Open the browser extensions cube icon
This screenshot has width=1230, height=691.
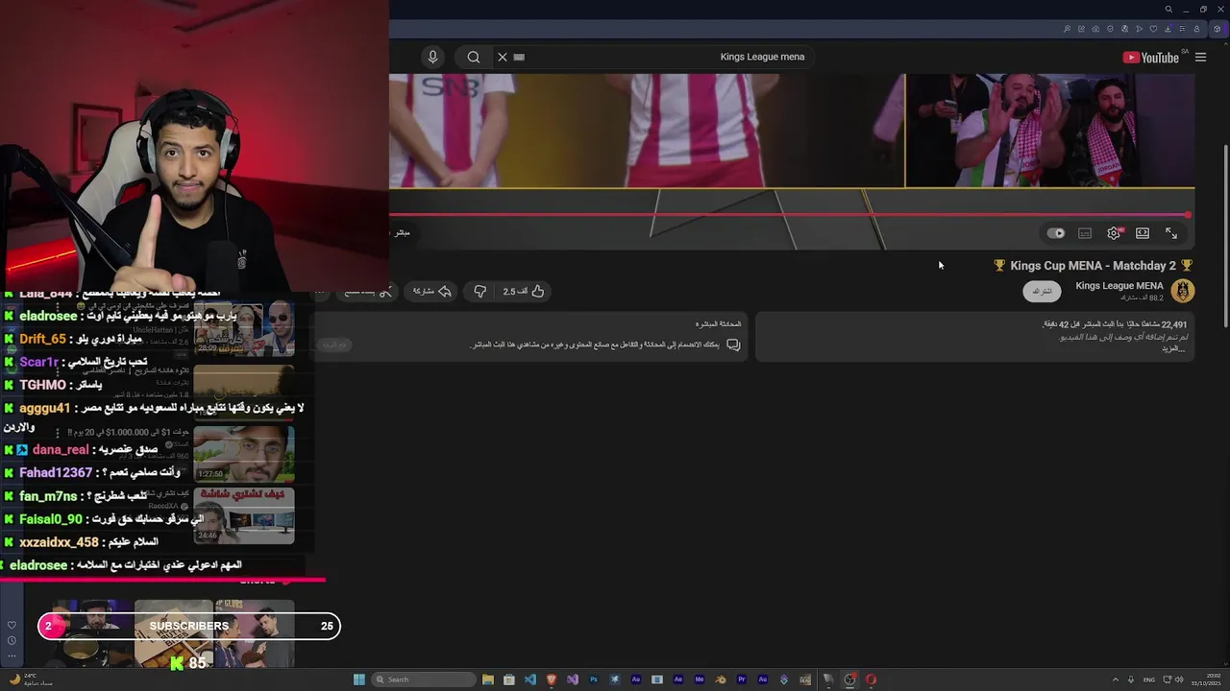pyautogui.click(x=1217, y=29)
